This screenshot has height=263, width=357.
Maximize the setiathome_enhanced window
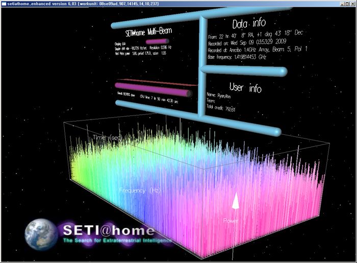tap(347, 4)
